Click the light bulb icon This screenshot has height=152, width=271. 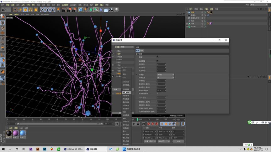tap(116, 10)
